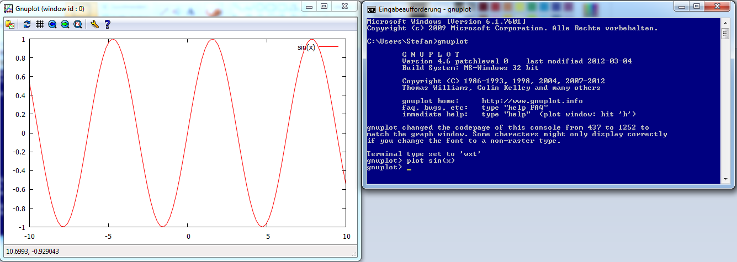737x262 pixels.
Task: Click the 'plot sin(x)' command line
Action: tap(411, 161)
